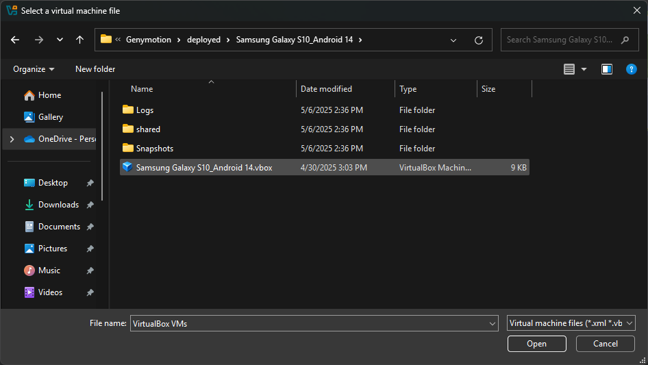The image size is (648, 365).
Task: Open address bar previous locations dropdown
Action: click(453, 40)
